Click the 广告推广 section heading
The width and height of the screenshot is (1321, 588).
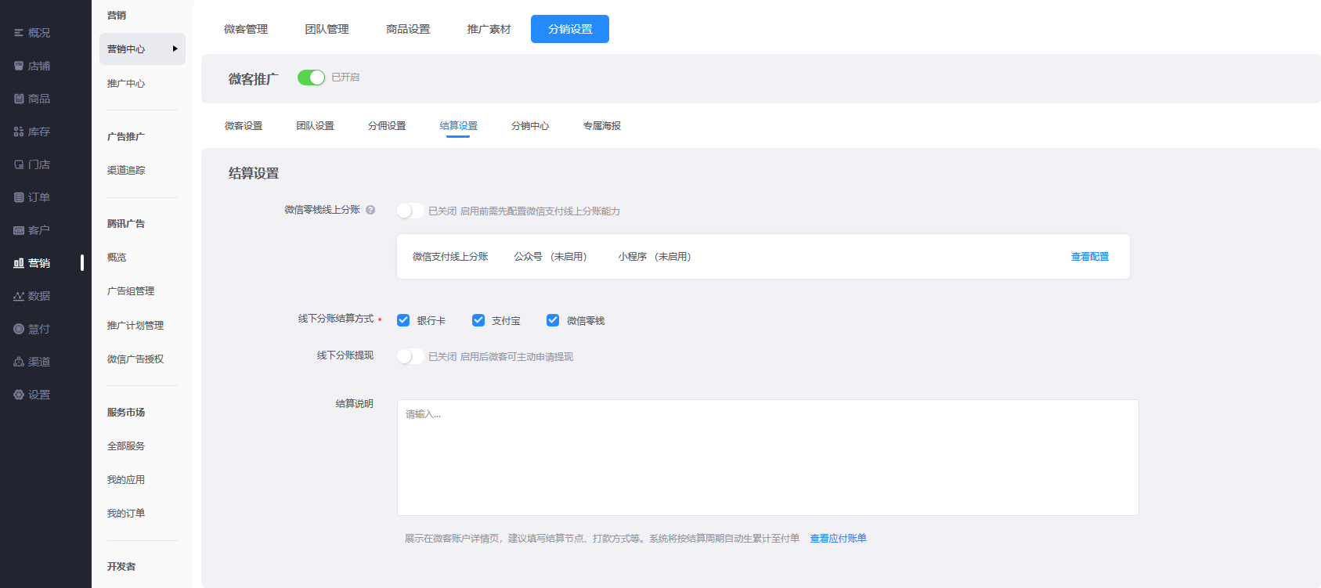click(x=126, y=137)
